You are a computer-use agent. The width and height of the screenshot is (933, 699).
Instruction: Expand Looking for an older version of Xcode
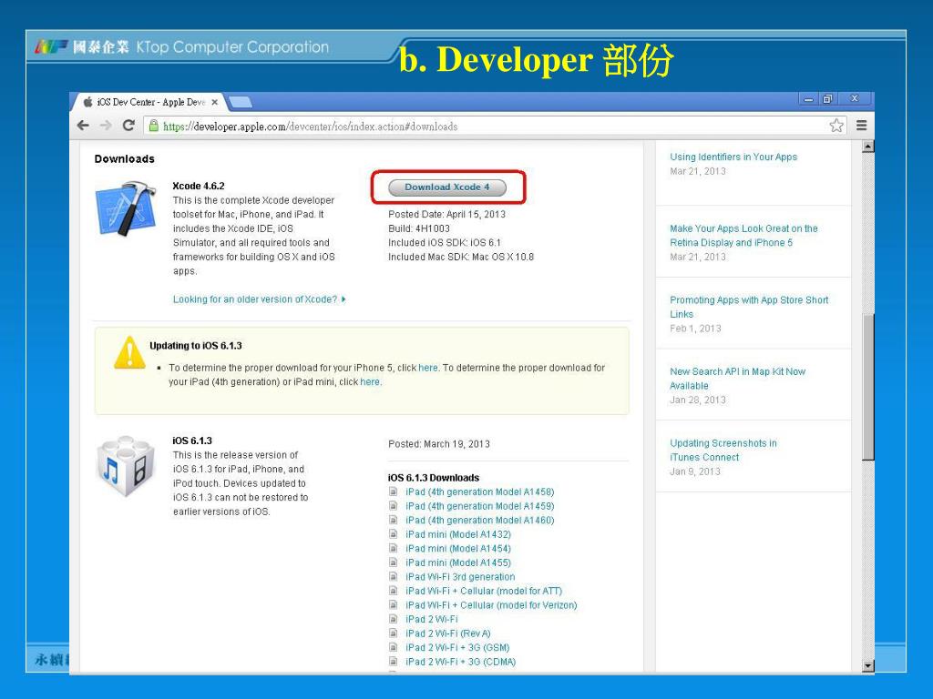pos(260,299)
